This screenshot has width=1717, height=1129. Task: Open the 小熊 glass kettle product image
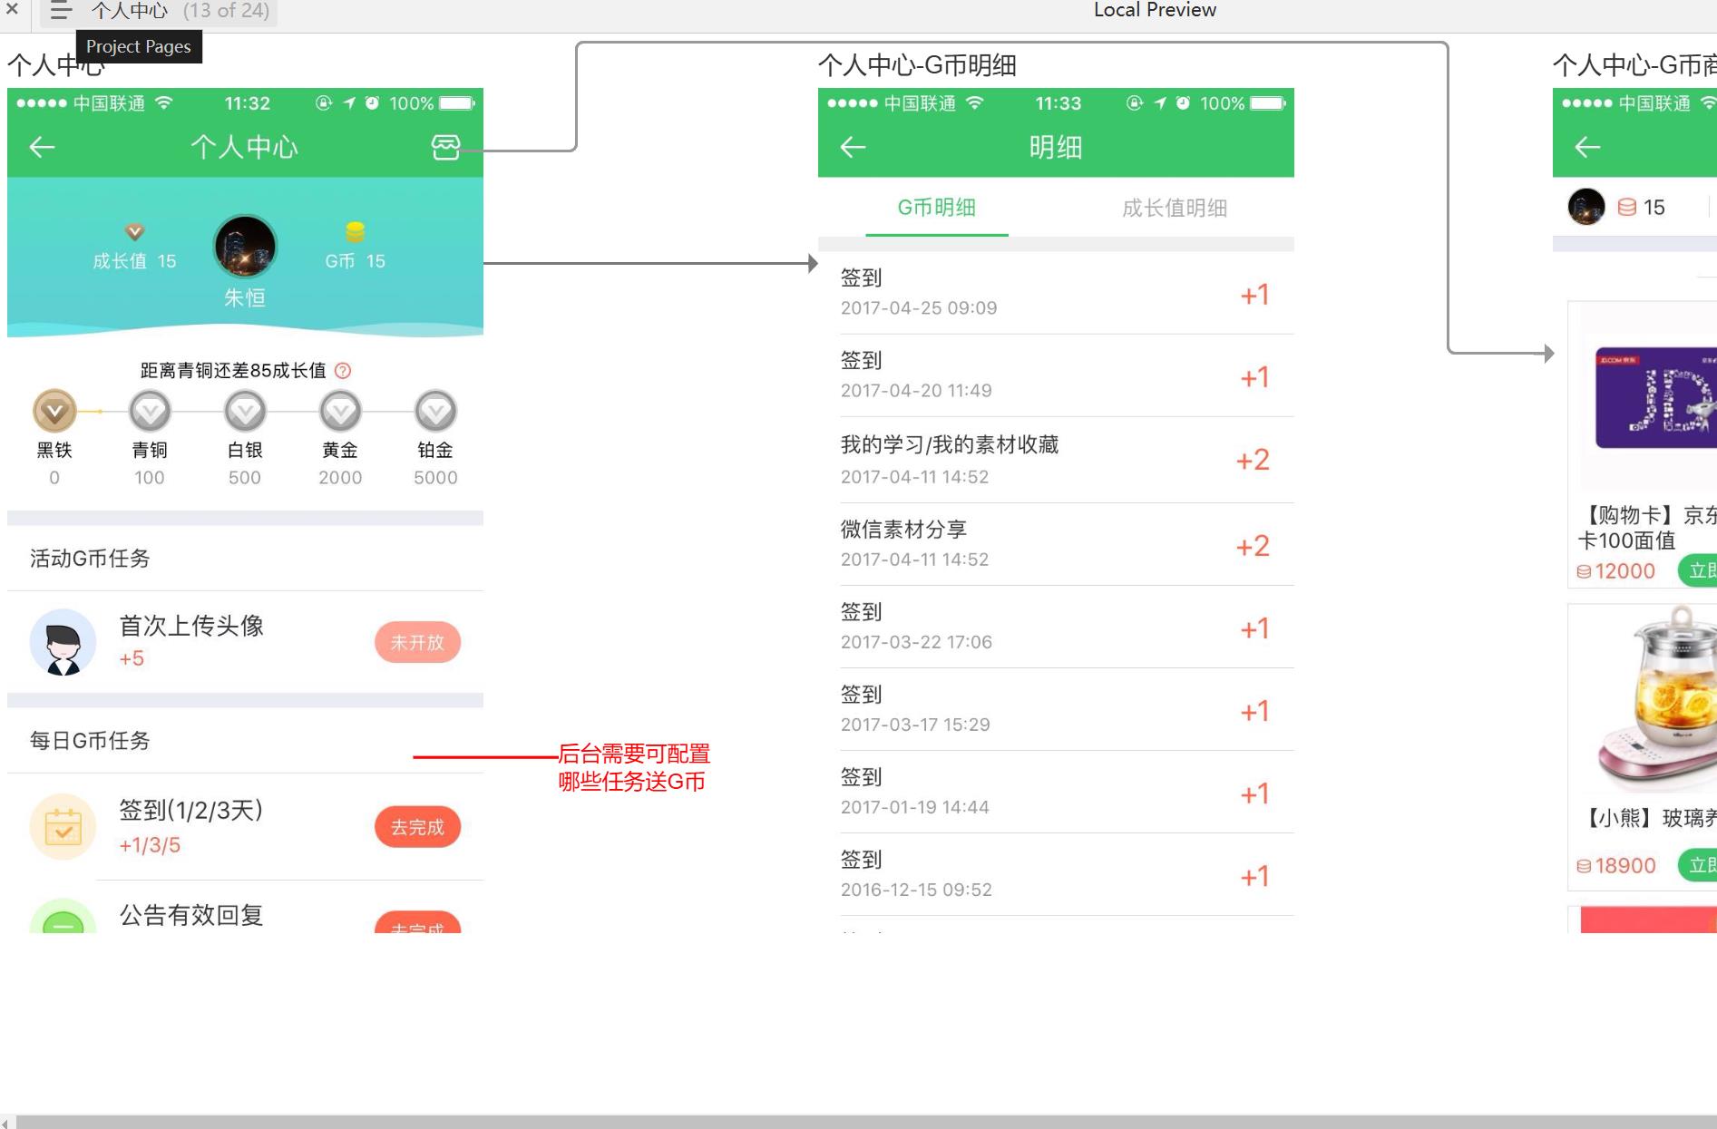coord(1657,698)
